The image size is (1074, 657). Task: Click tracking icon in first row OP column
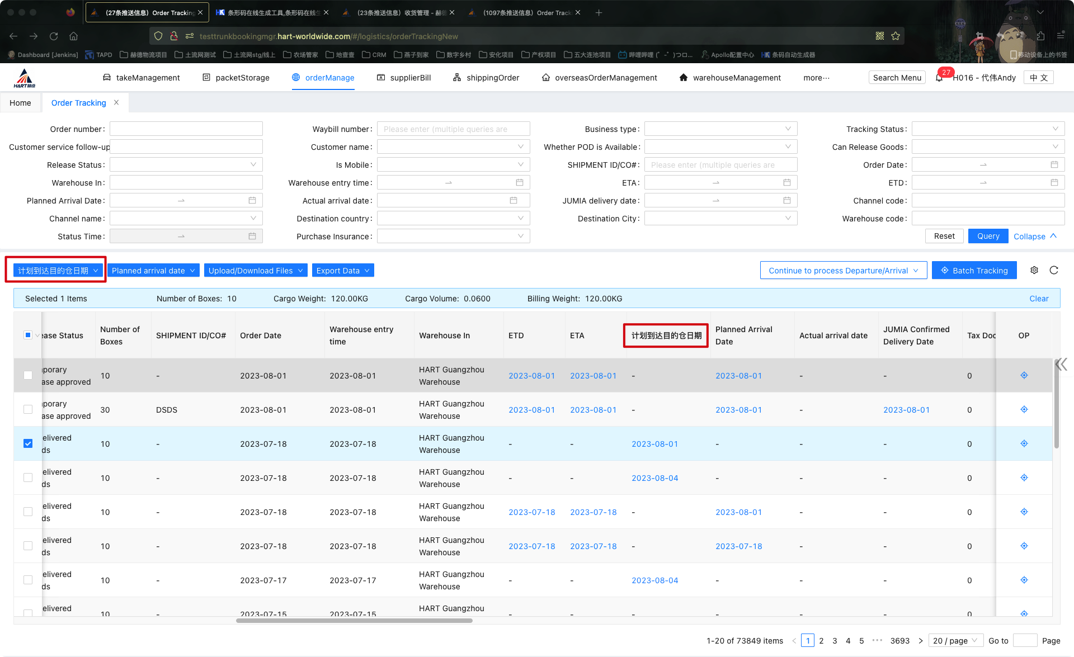pos(1024,375)
